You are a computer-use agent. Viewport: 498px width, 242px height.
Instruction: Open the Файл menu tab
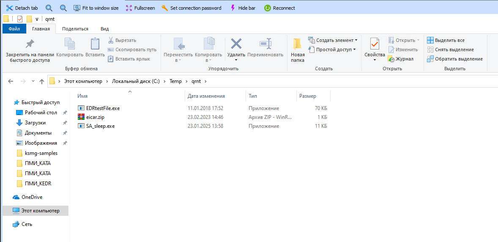click(x=14, y=29)
